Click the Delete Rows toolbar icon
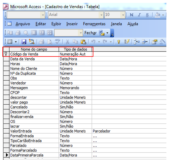 (144, 42)
